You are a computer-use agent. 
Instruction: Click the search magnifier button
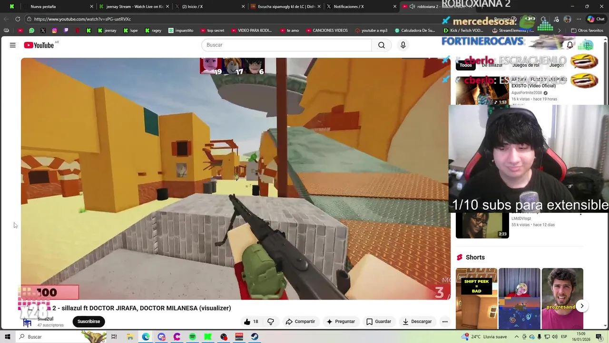[382, 45]
